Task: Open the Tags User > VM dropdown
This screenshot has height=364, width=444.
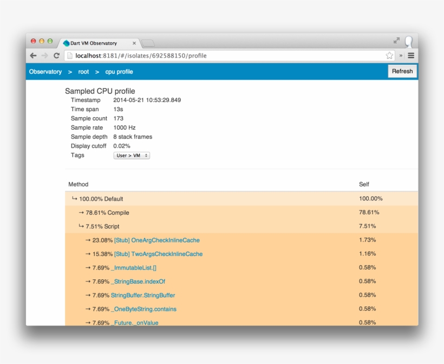Action: click(132, 156)
